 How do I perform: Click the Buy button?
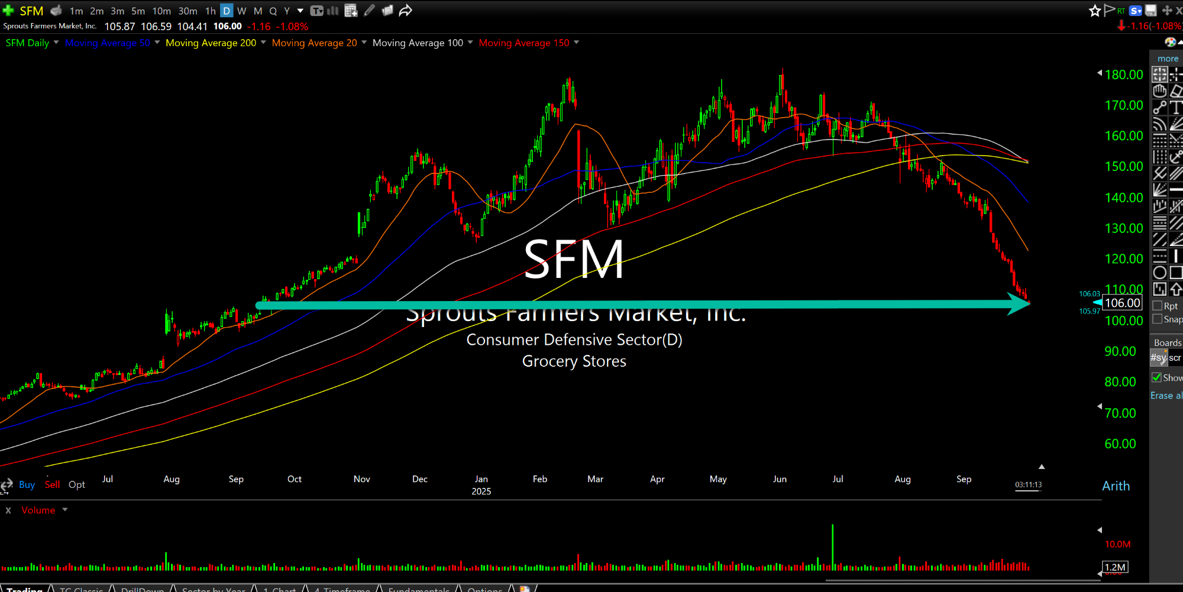click(27, 484)
